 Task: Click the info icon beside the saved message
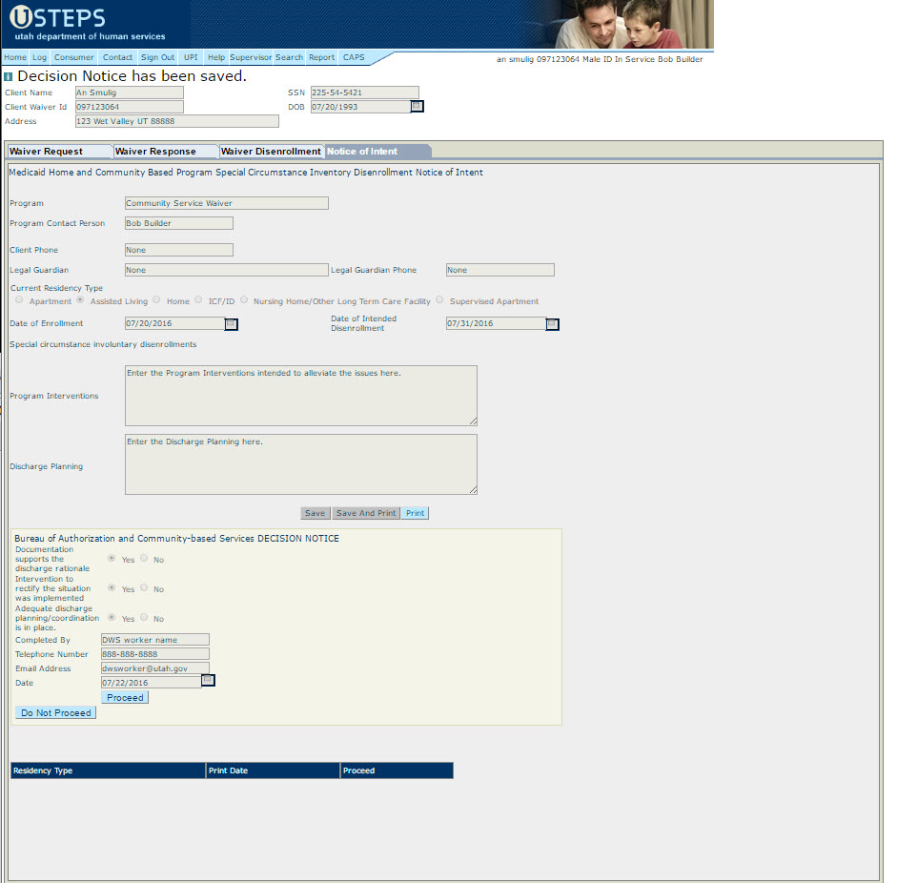point(8,76)
